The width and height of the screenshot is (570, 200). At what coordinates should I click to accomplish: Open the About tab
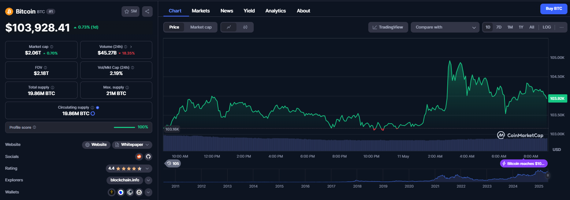coord(303,11)
